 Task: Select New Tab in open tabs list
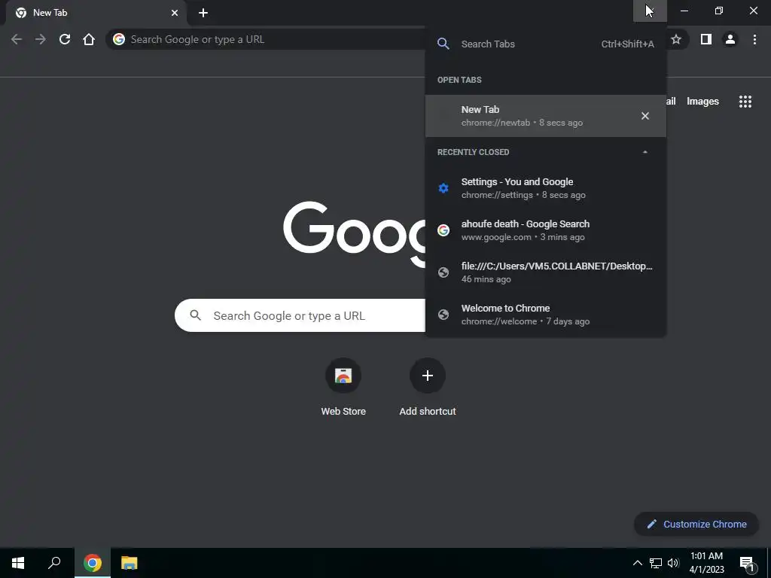546,116
